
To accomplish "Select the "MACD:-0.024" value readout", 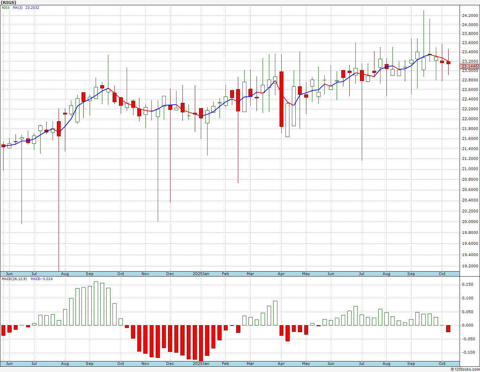I will pyautogui.click(x=42, y=279).
